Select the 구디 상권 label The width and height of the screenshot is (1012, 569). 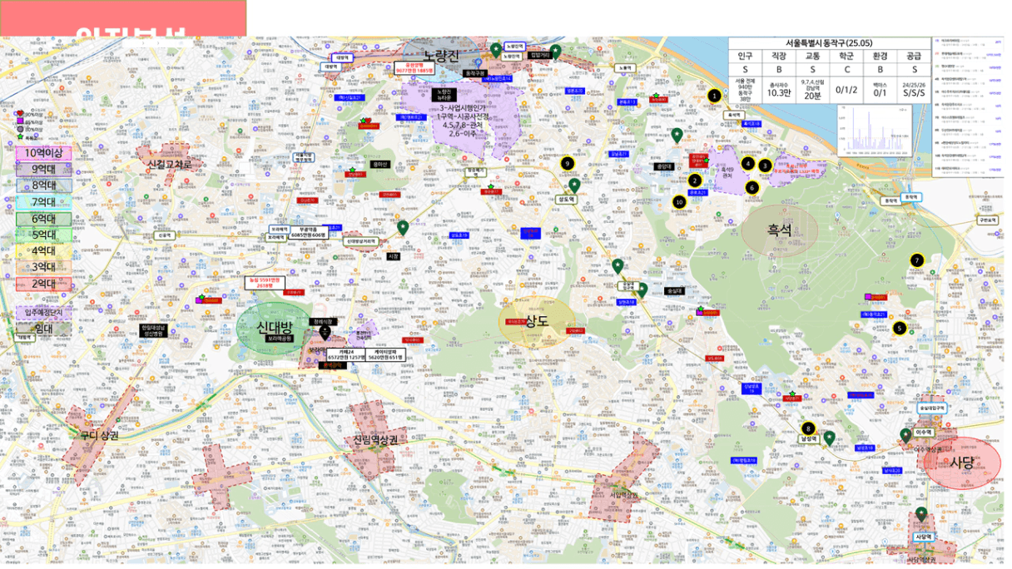click(99, 434)
